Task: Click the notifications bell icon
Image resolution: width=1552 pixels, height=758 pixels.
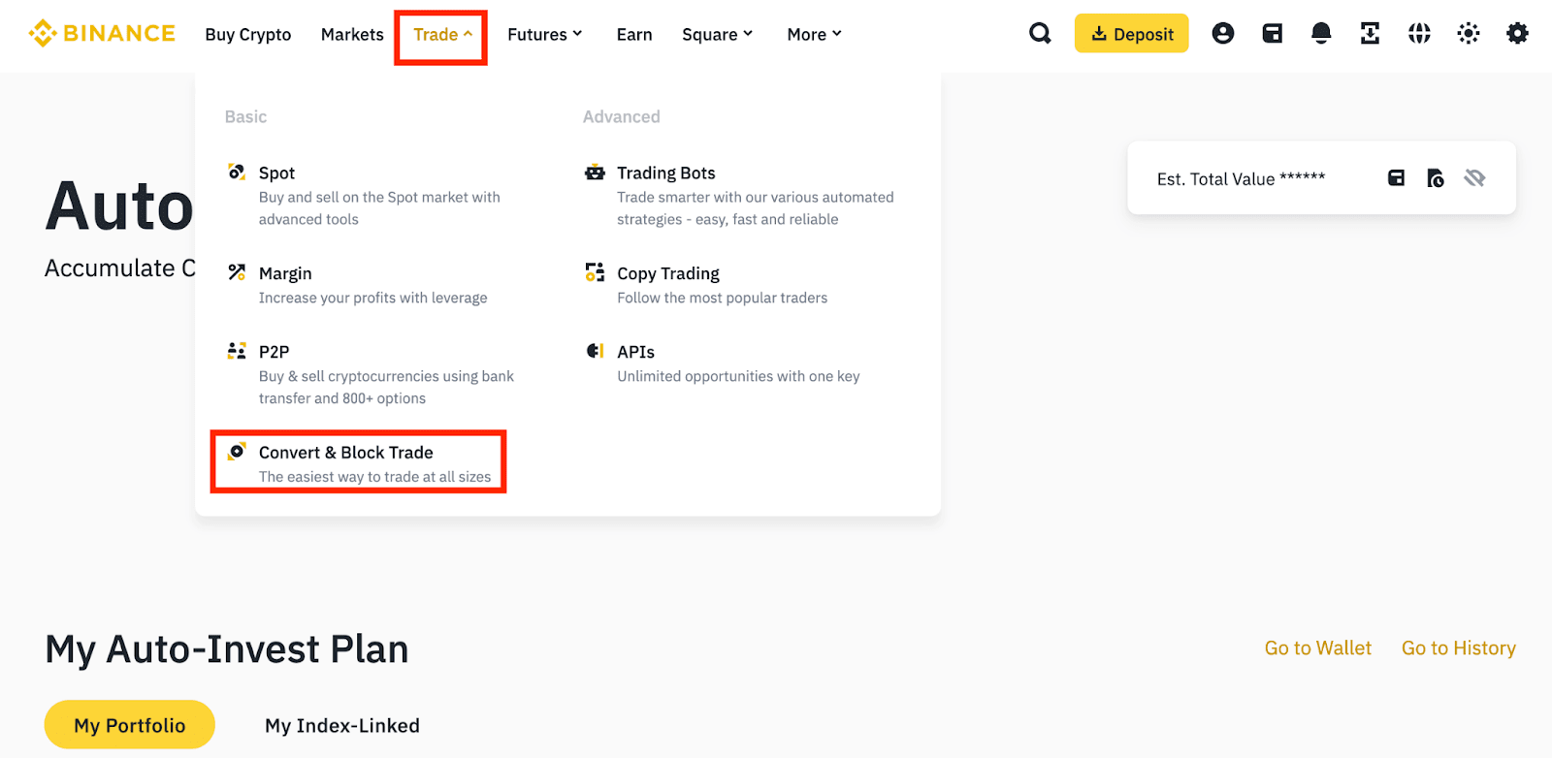Action: coord(1321,34)
